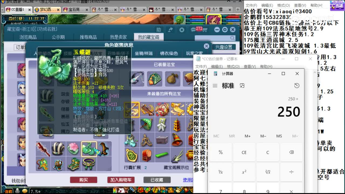Viewport: 345px width, 194px height.
Task: Select the striped helmet equipment item
Action: pos(58,149)
